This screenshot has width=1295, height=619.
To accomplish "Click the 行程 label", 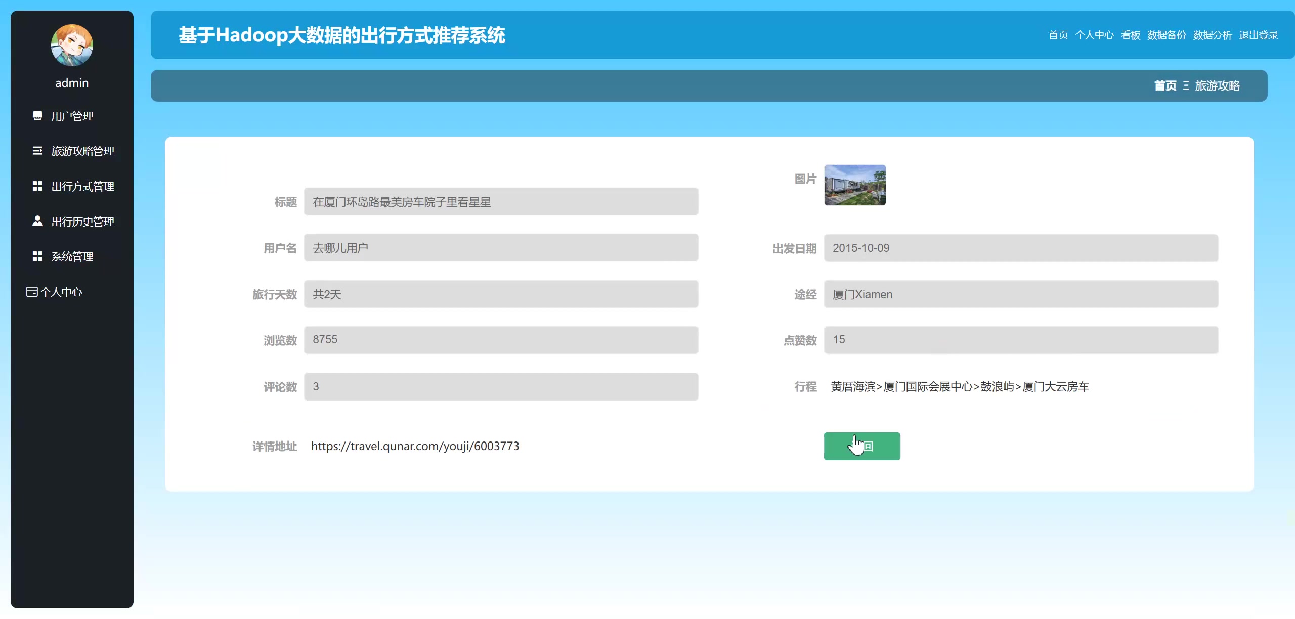I will point(806,387).
